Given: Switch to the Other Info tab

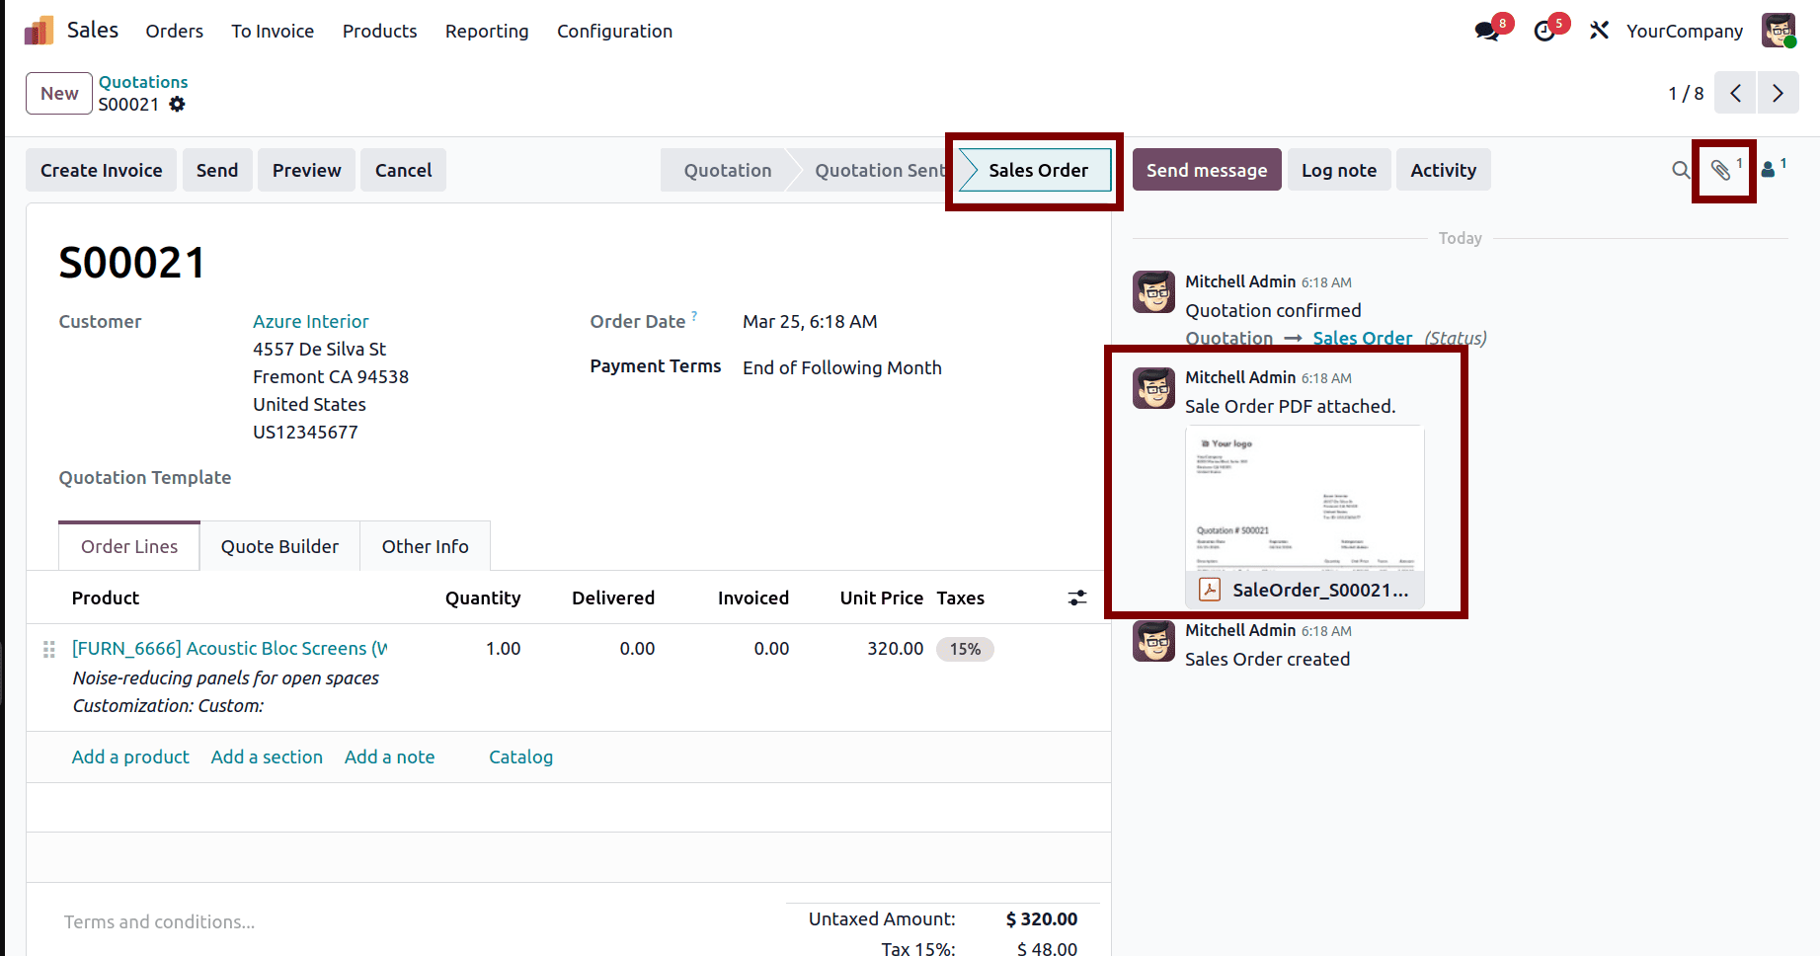Looking at the screenshot, I should click(425, 545).
